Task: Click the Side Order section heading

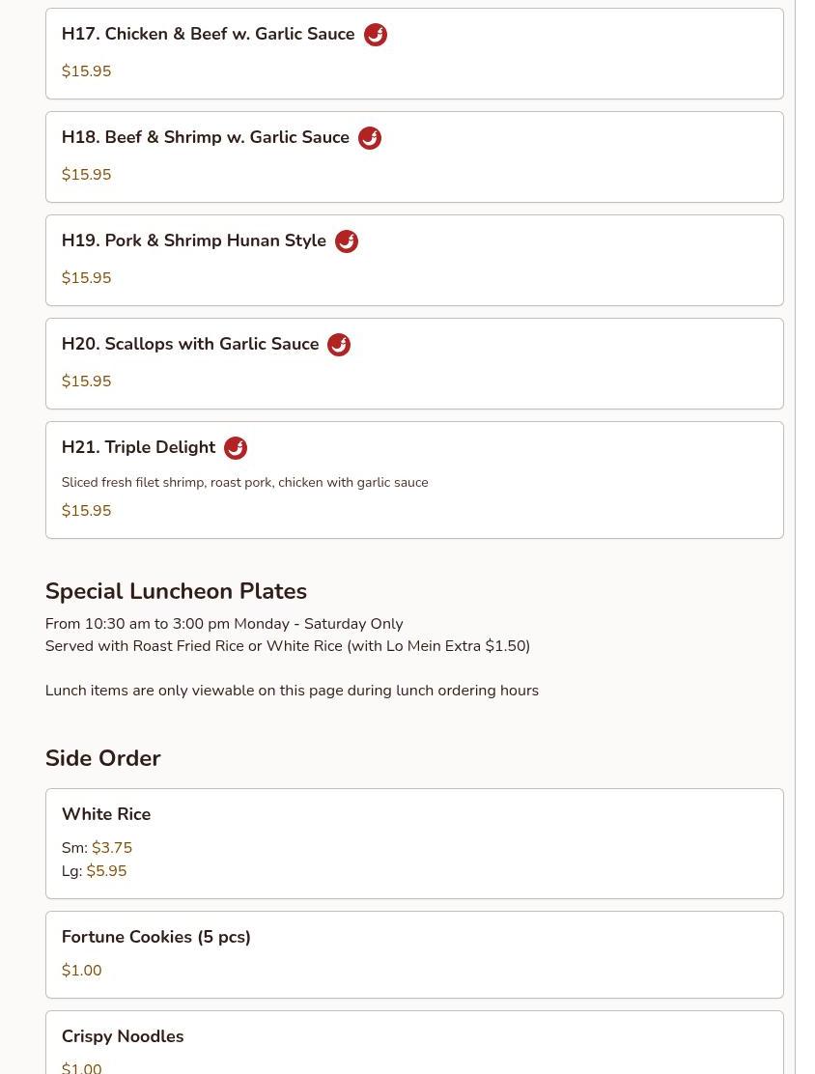Action: pos(102,758)
